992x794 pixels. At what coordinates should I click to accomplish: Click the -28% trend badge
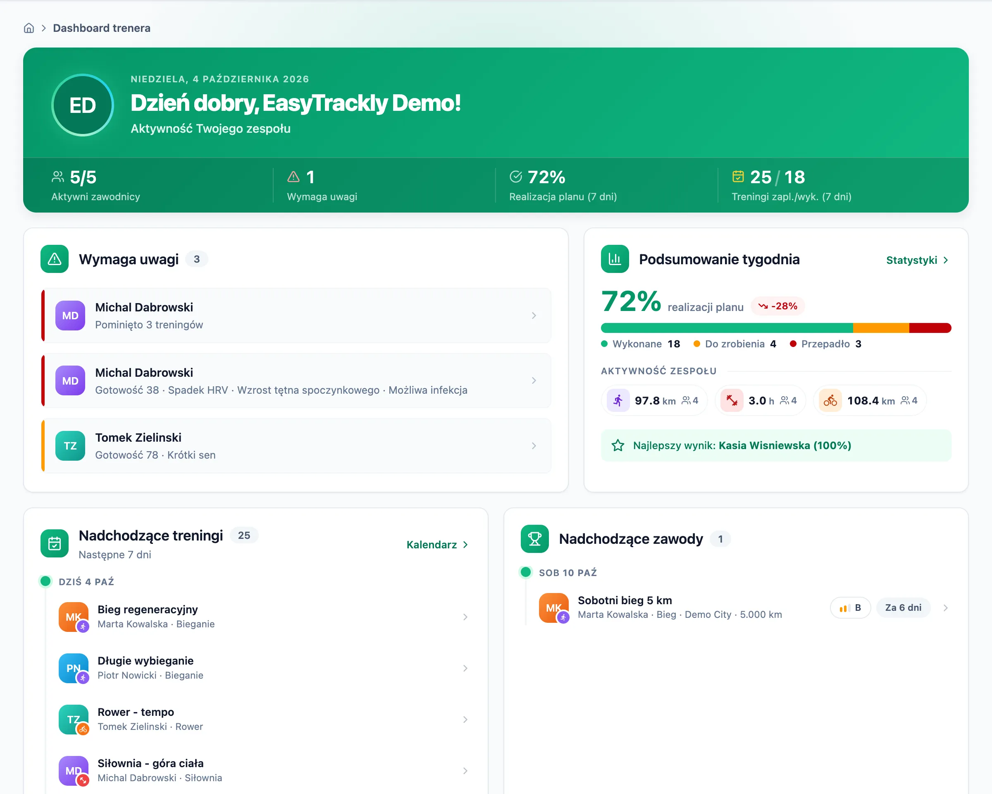click(x=778, y=306)
